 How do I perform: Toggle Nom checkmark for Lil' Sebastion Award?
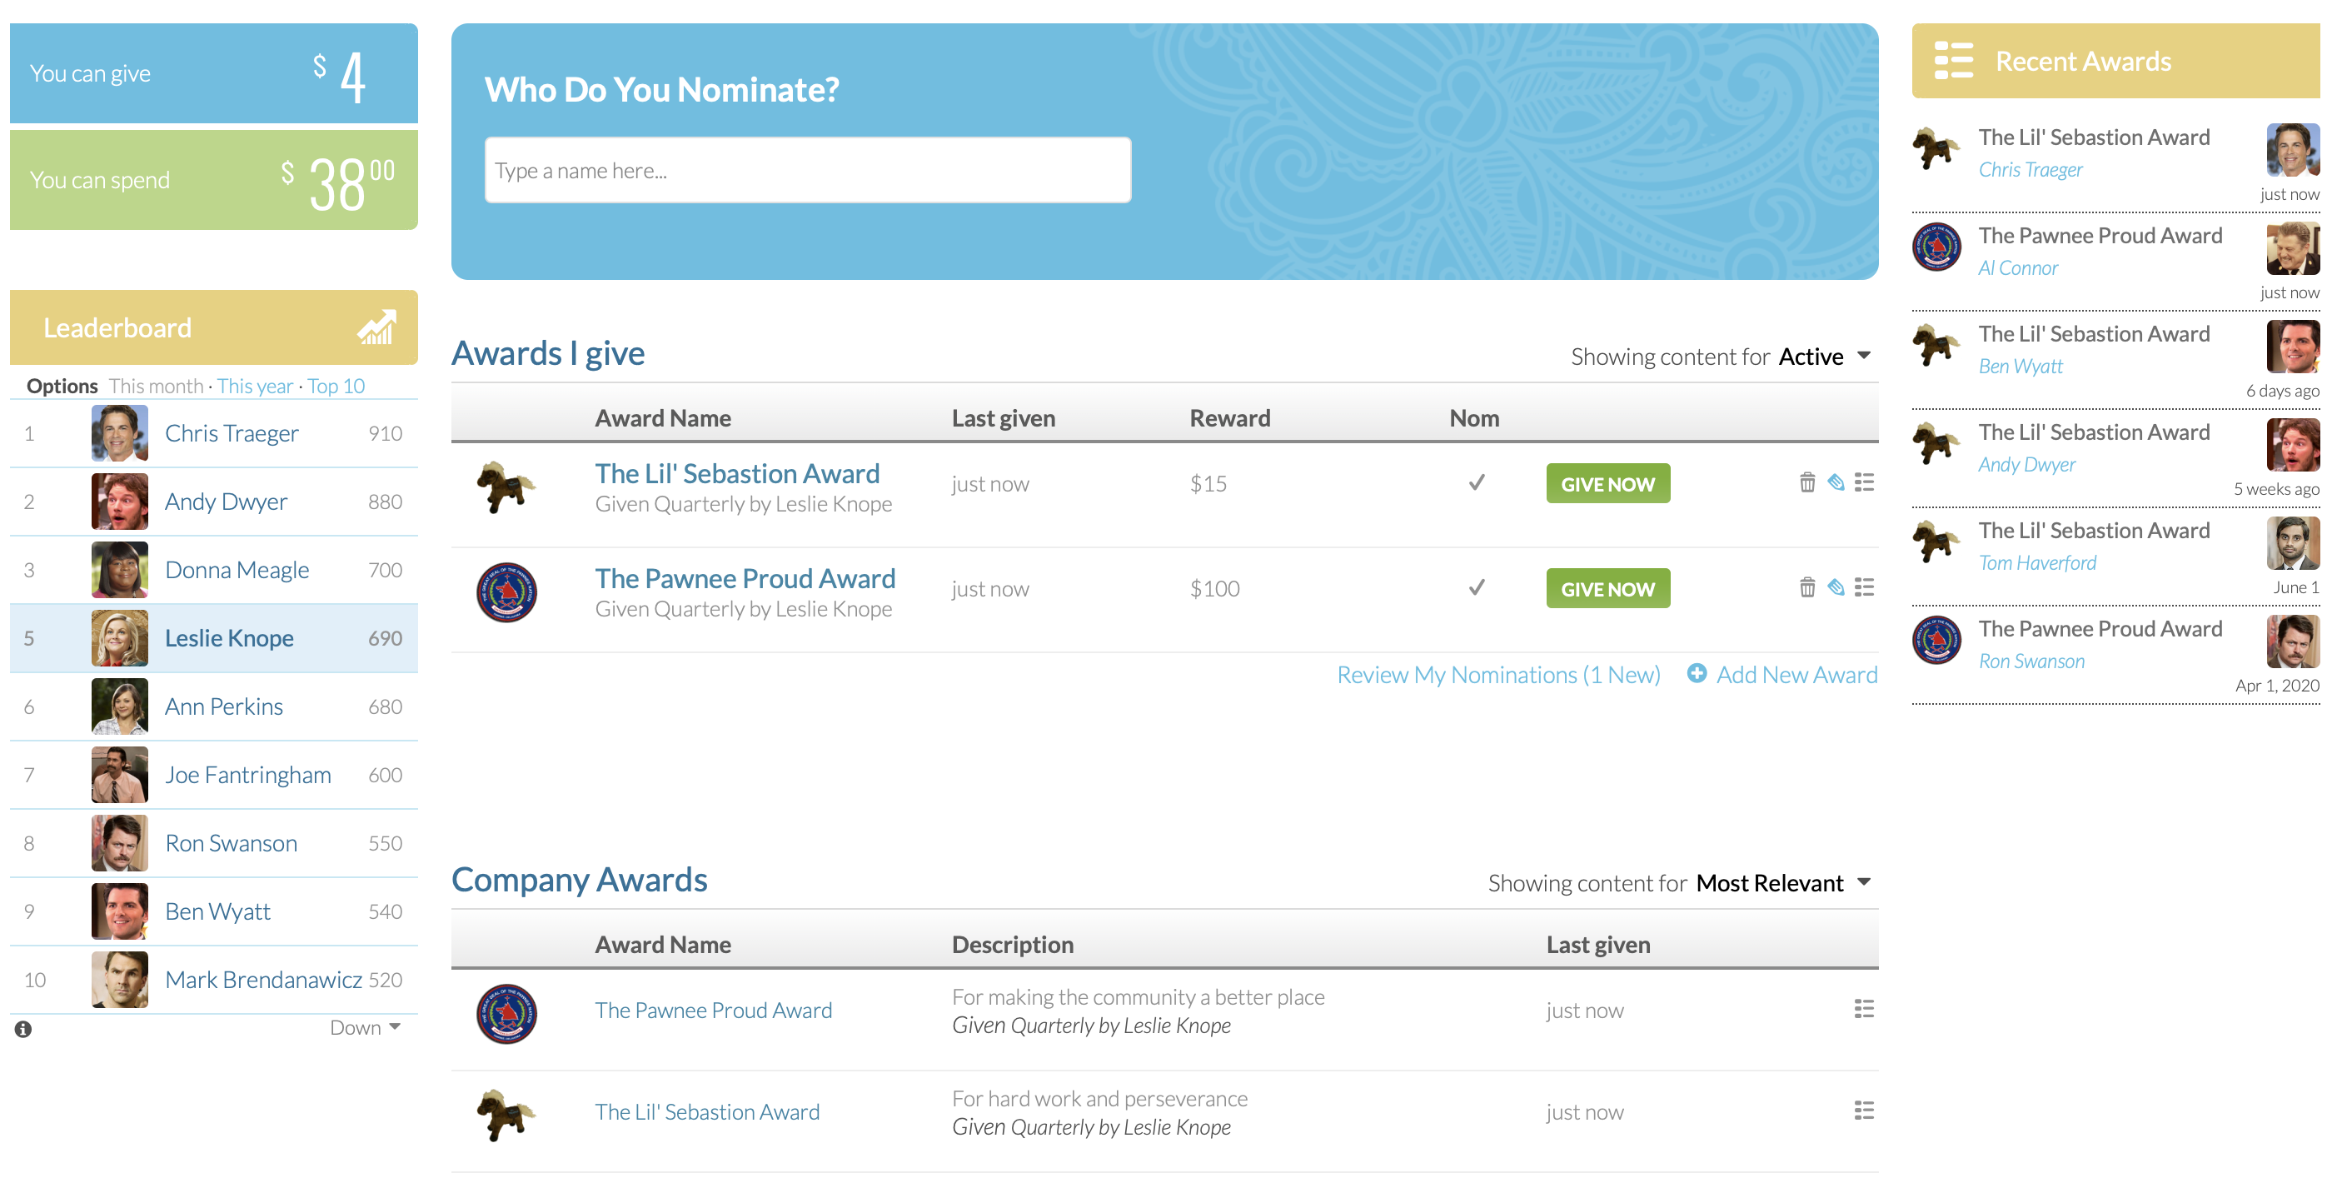pos(1477,483)
